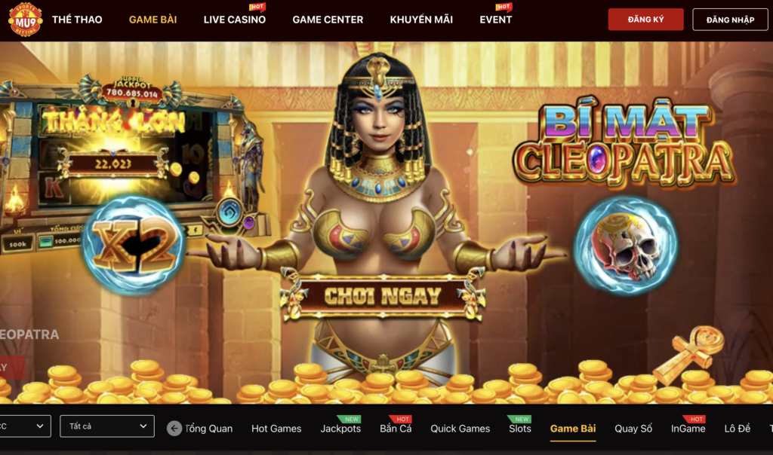
Task: Select the Bắn Cá category tab
Action: [396, 429]
